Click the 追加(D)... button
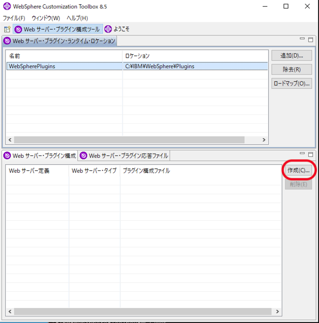Image resolution: width=319 pixels, height=323 pixels. coord(292,56)
